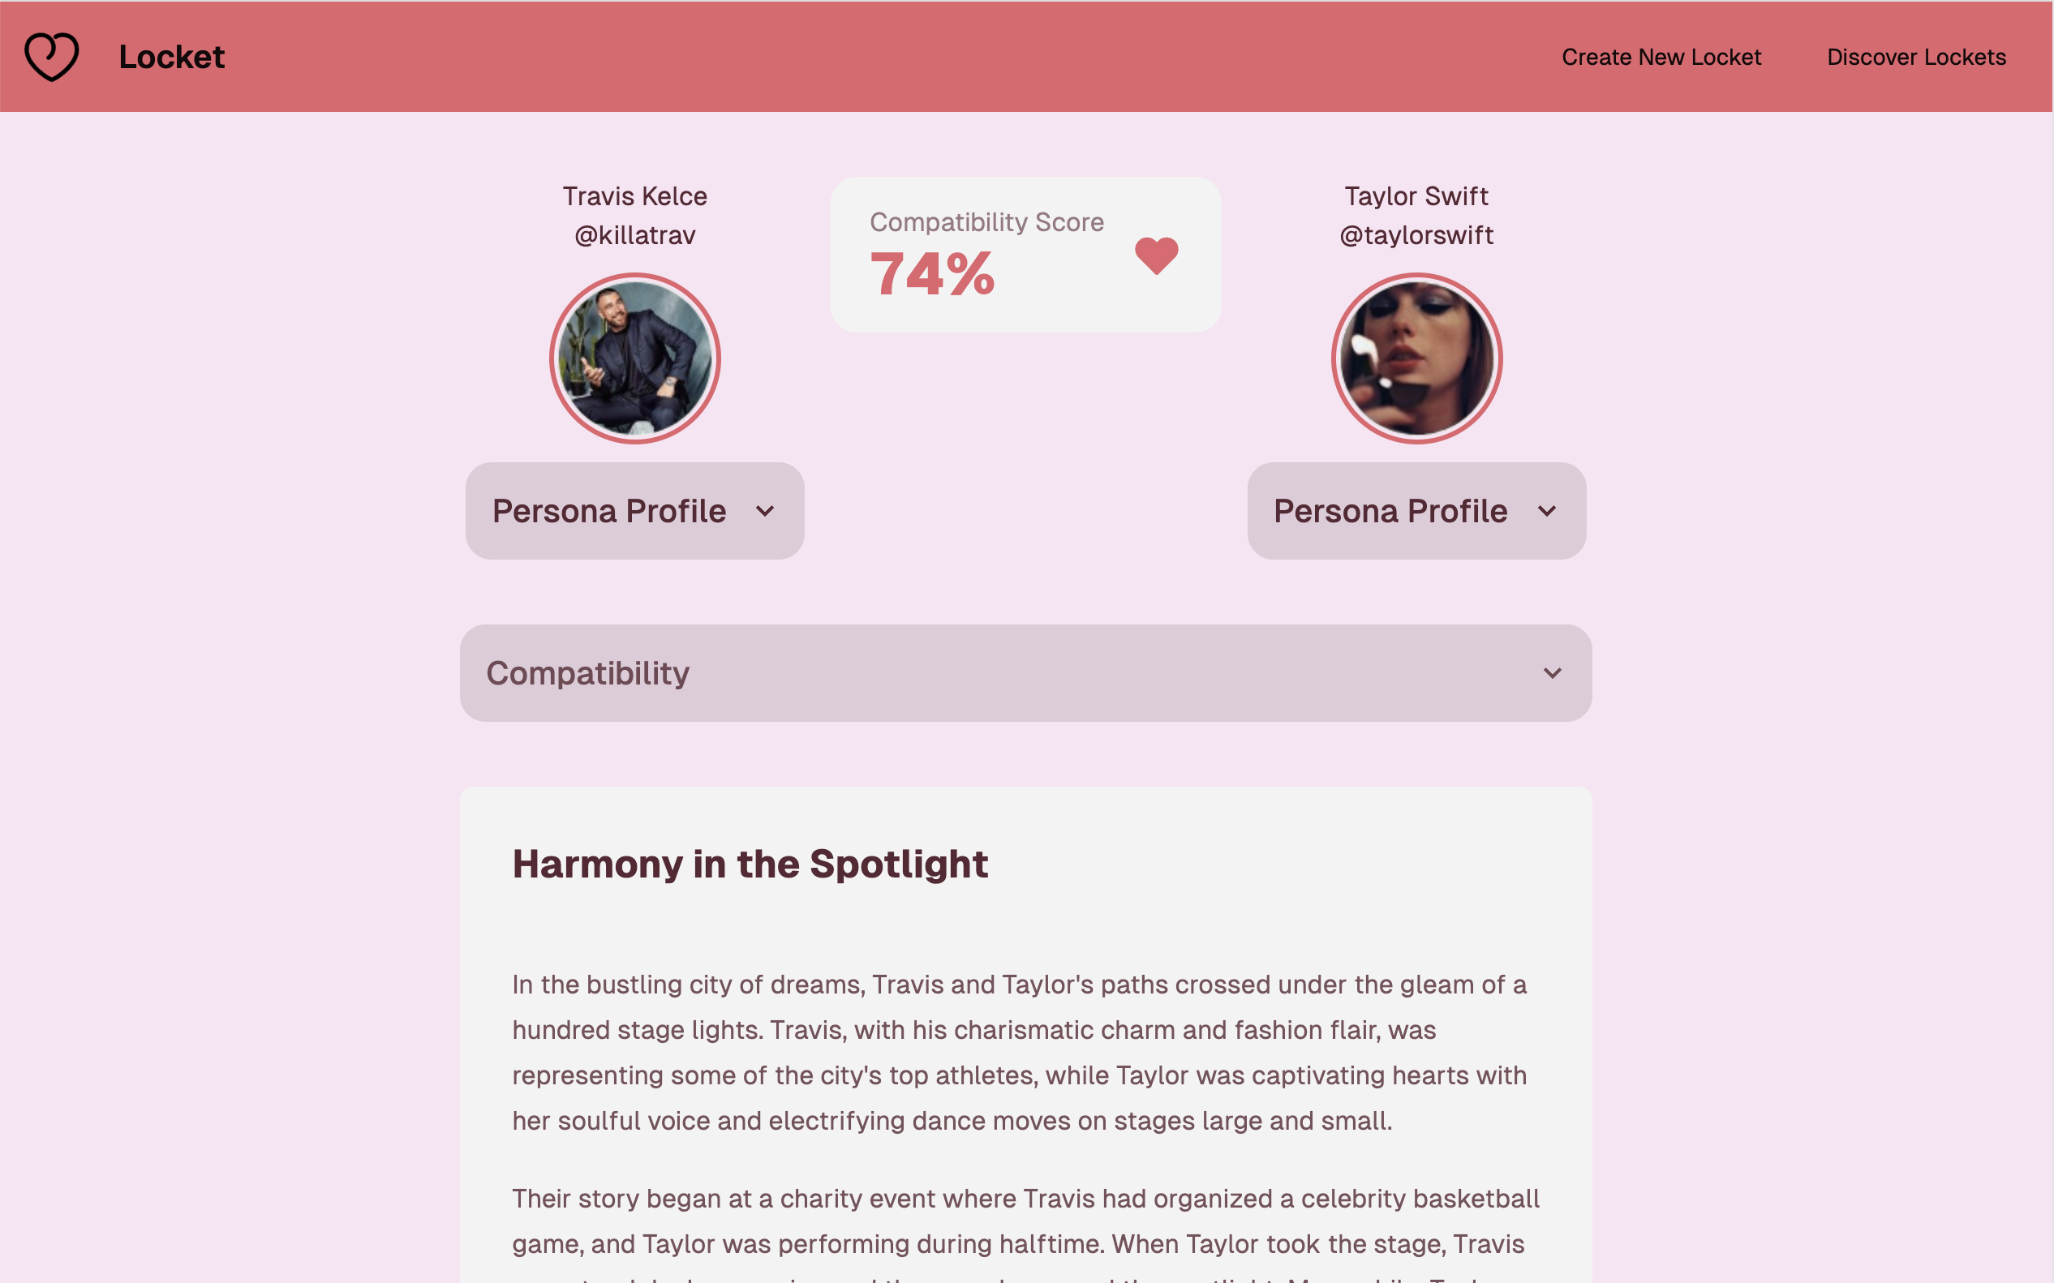Click the Travis Kelce name label
2054x1283 pixels.
click(635, 196)
